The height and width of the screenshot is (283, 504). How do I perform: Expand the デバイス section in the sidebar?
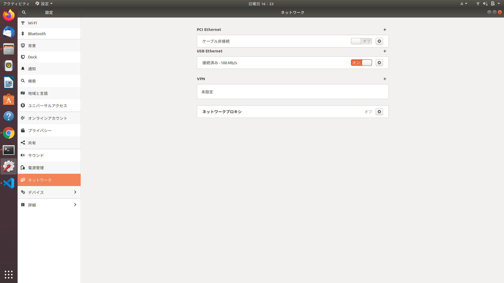[x=49, y=192]
